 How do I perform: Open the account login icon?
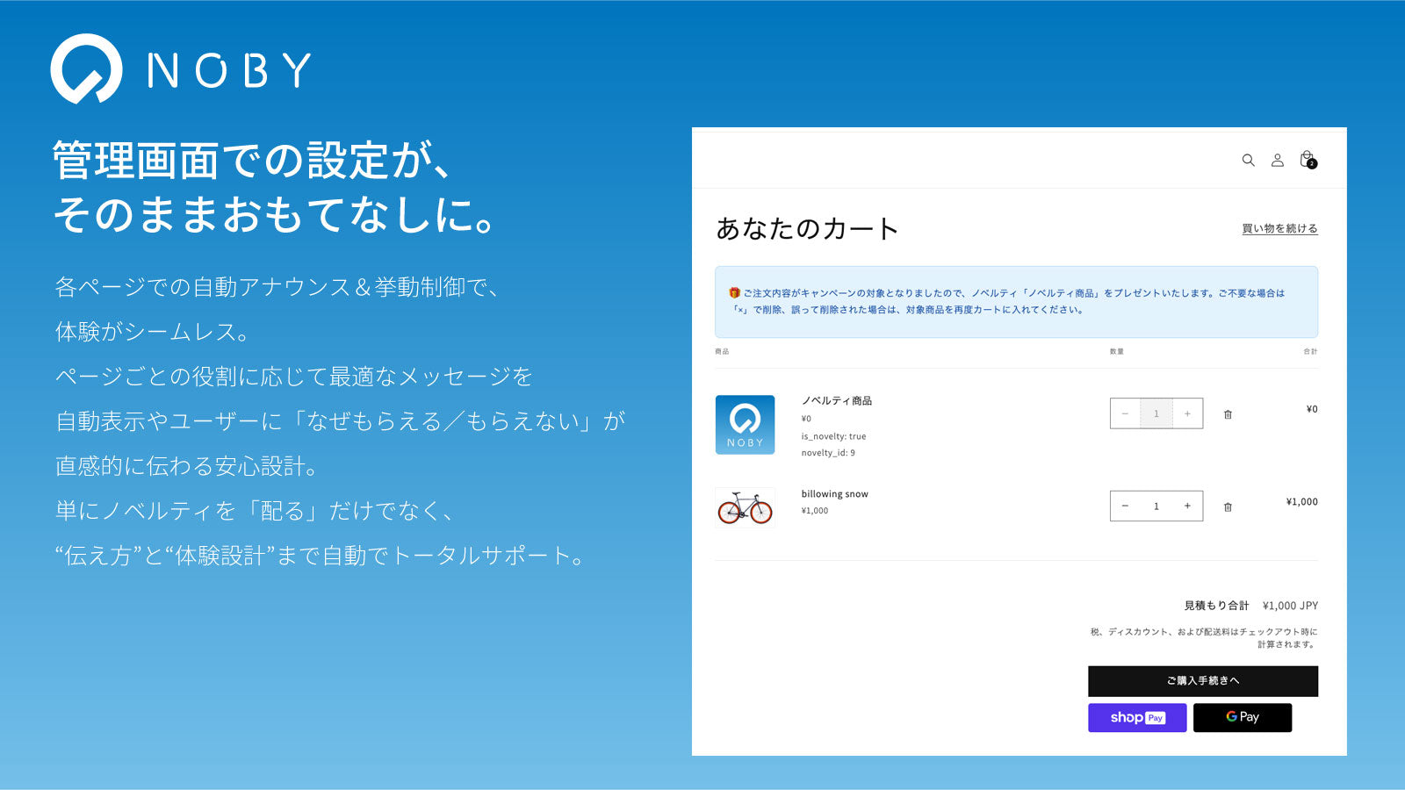[x=1278, y=160]
